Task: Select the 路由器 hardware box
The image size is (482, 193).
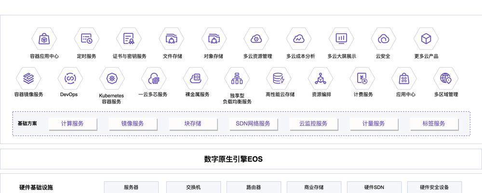Action: (254, 187)
